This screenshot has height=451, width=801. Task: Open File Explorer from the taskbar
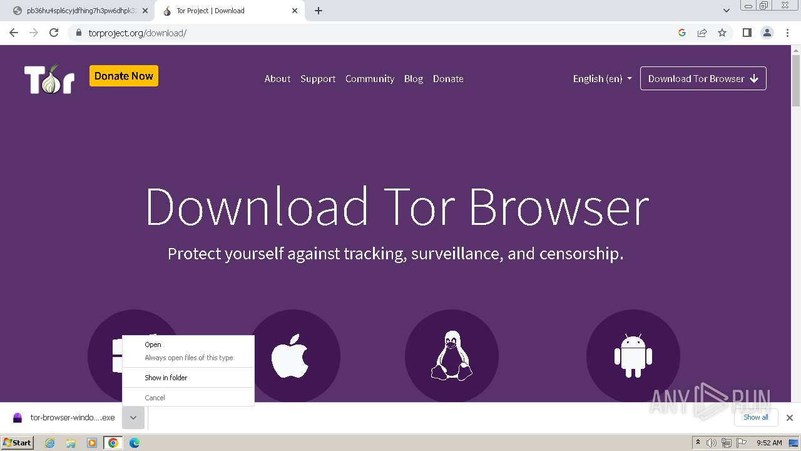click(71, 443)
